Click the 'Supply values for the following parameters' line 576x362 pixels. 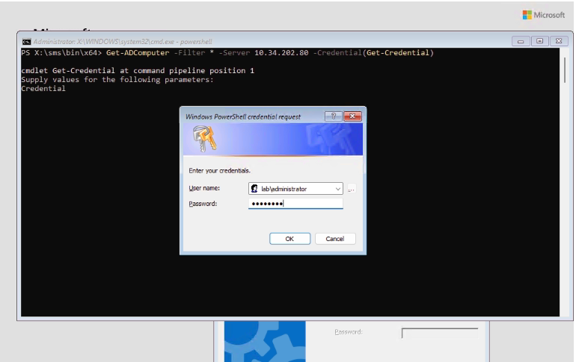(x=117, y=80)
